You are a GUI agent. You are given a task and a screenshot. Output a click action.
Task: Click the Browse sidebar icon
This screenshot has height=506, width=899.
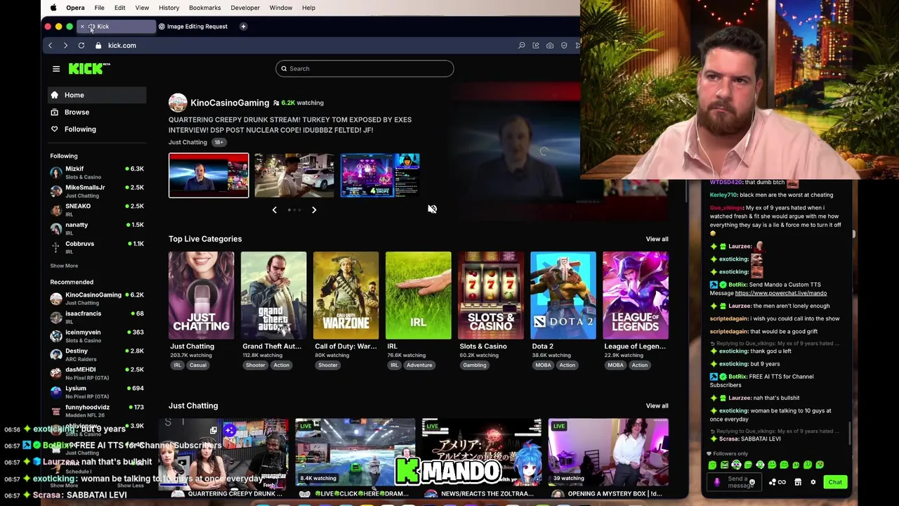[54, 112]
